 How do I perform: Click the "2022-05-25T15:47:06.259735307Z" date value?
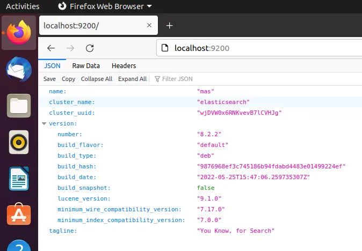(x=254, y=177)
